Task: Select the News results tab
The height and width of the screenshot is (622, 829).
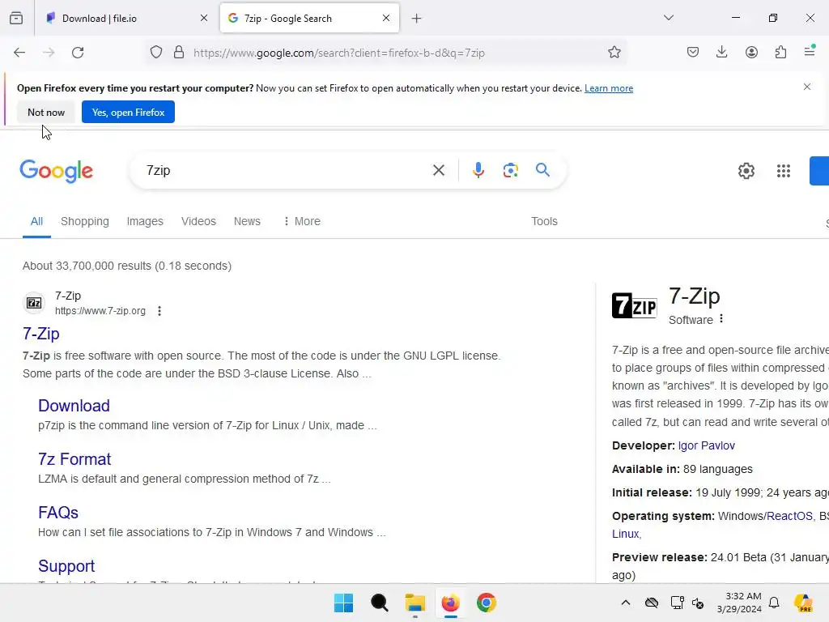Action: [x=247, y=221]
